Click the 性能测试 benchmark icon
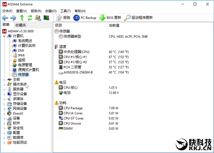 click(9, 143)
